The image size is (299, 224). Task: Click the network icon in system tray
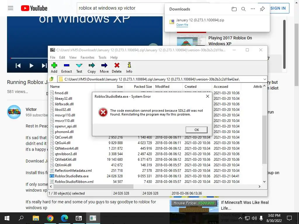click(247, 218)
